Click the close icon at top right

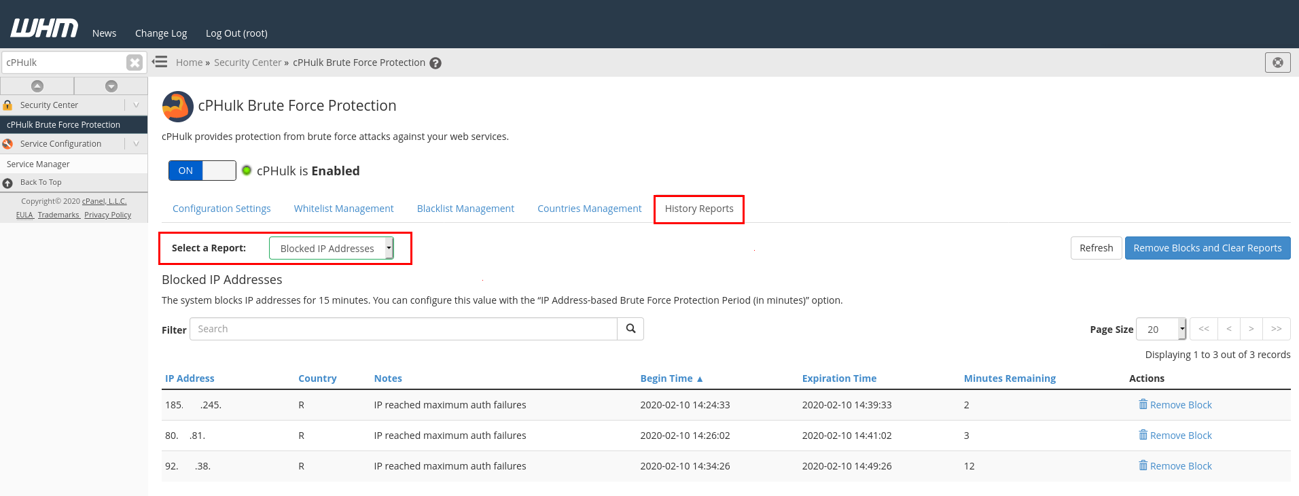[1277, 63]
